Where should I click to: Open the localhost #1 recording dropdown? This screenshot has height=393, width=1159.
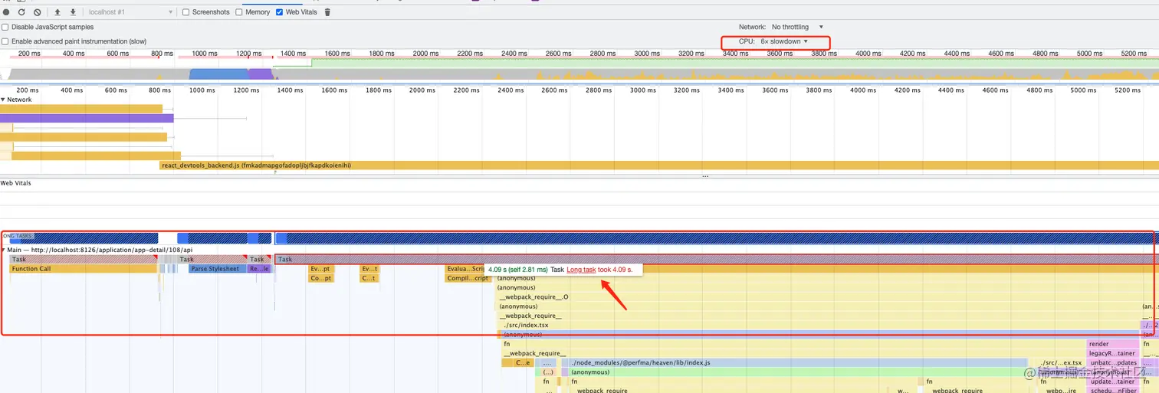(130, 12)
